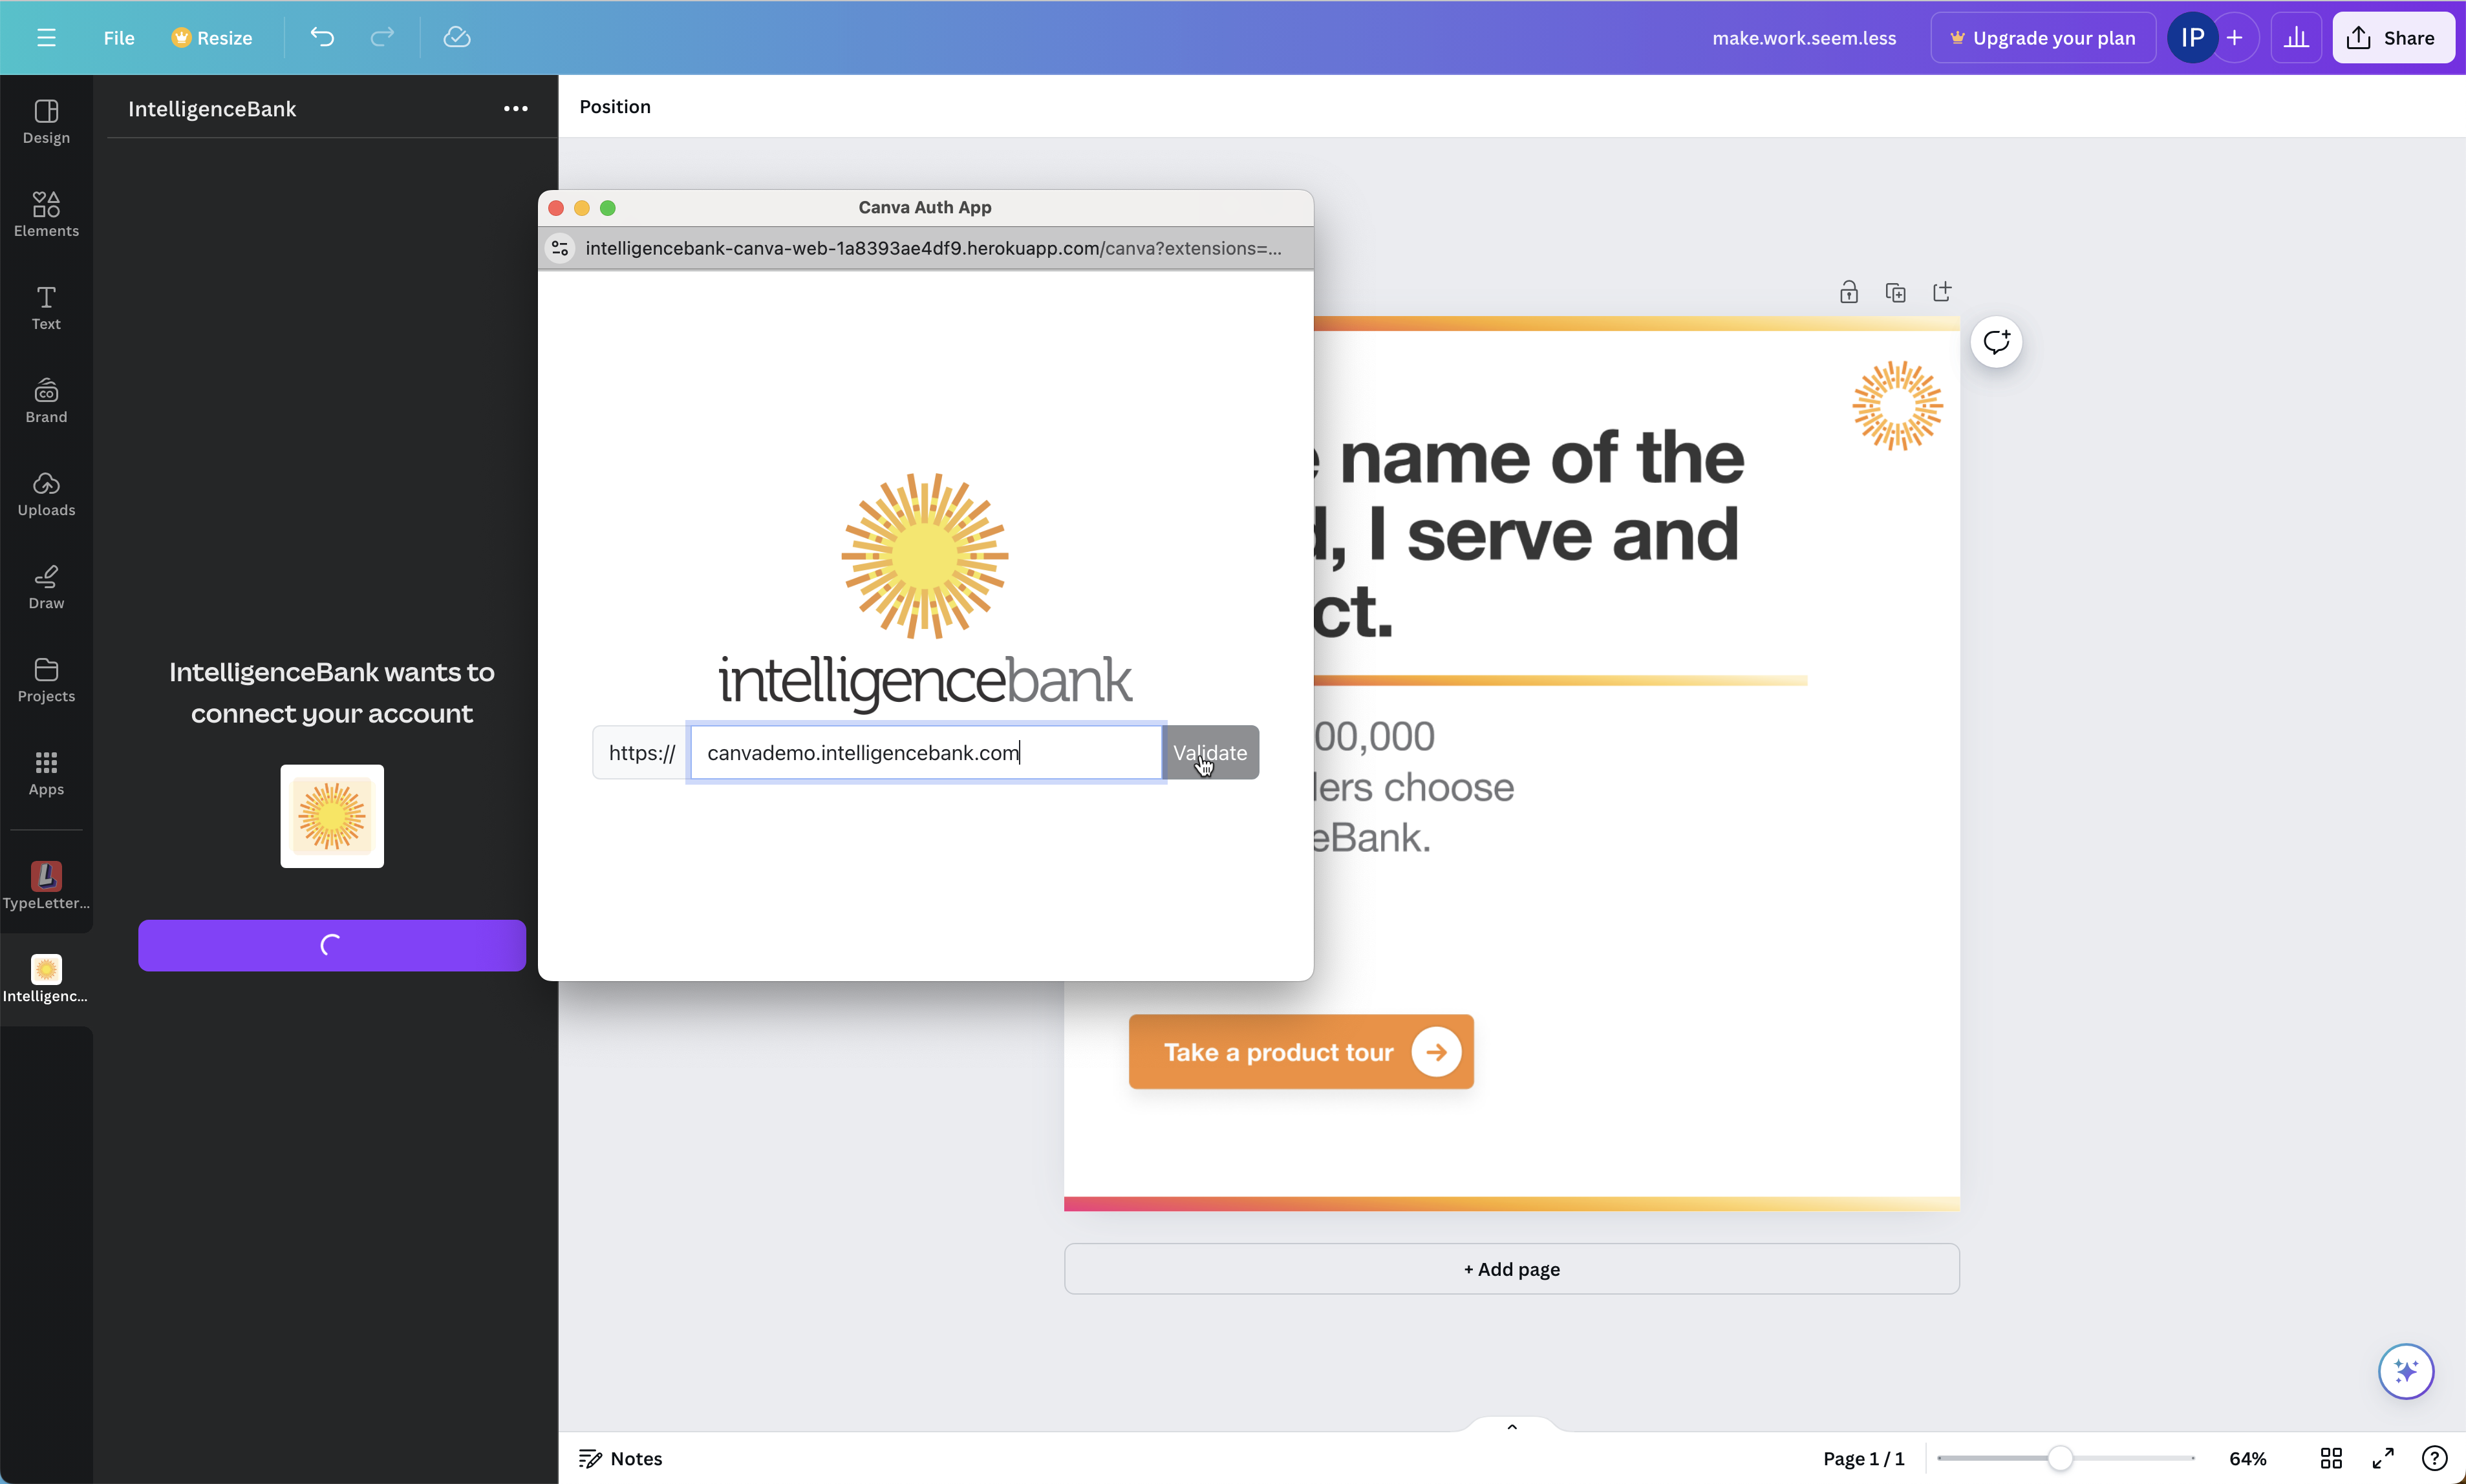This screenshot has height=1484, width=2466.
Task: Open the main hamburger menu
Action: point(46,38)
